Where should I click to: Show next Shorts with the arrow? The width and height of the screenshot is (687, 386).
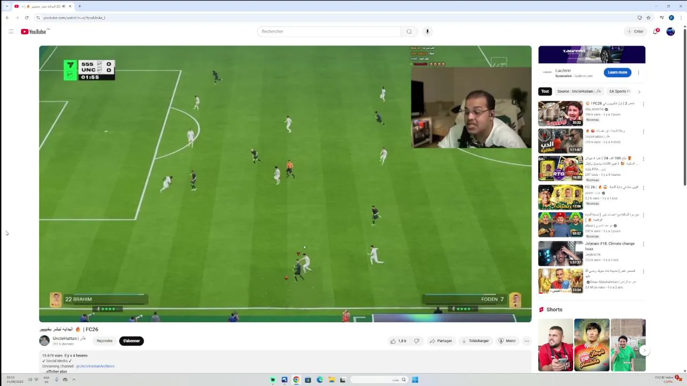point(645,351)
